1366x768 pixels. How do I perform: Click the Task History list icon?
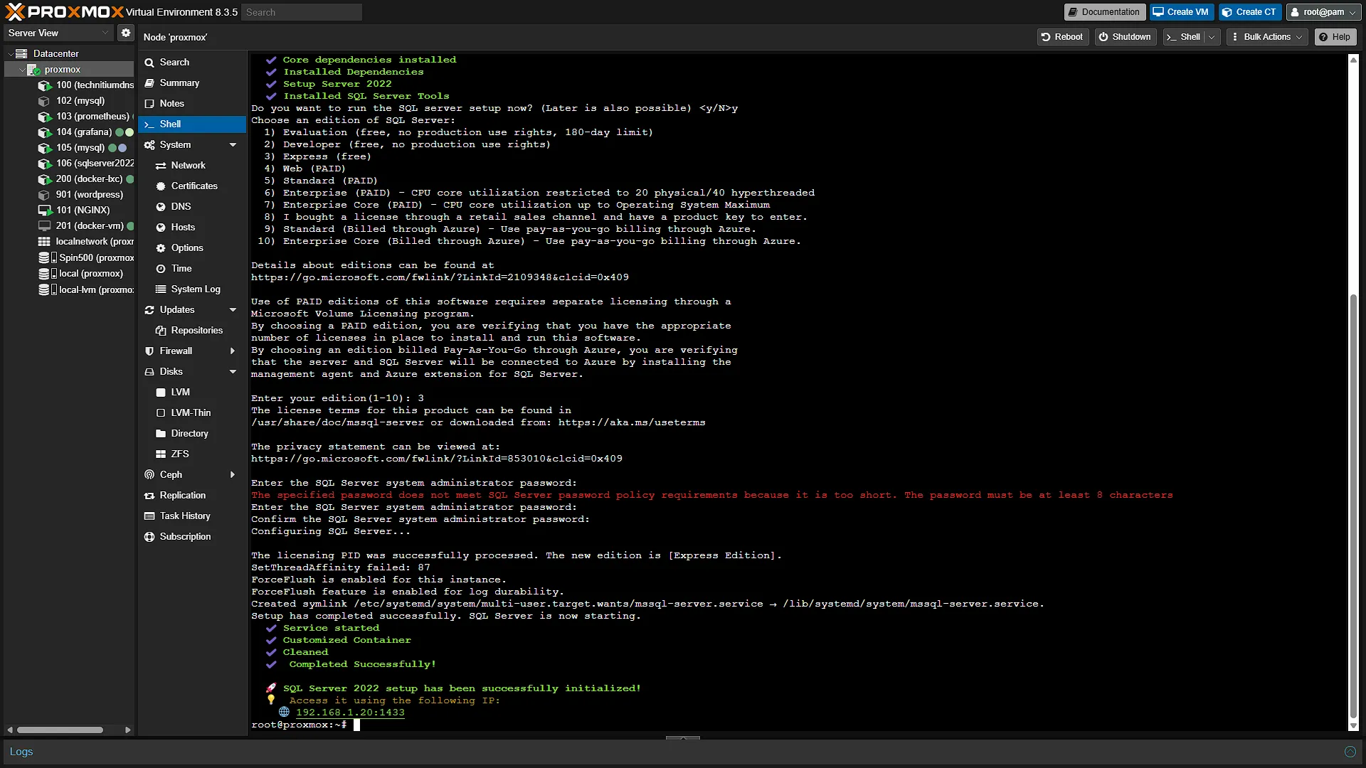[149, 516]
